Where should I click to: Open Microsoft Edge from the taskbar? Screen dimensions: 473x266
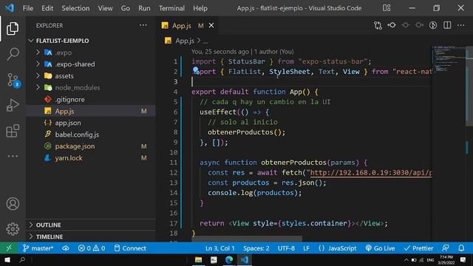point(229,259)
